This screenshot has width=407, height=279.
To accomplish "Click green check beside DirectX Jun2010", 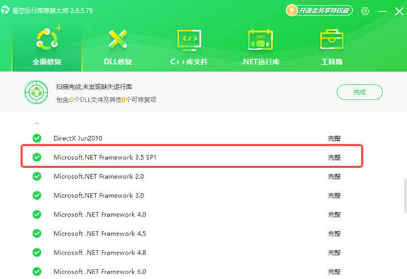I will tap(37, 138).
